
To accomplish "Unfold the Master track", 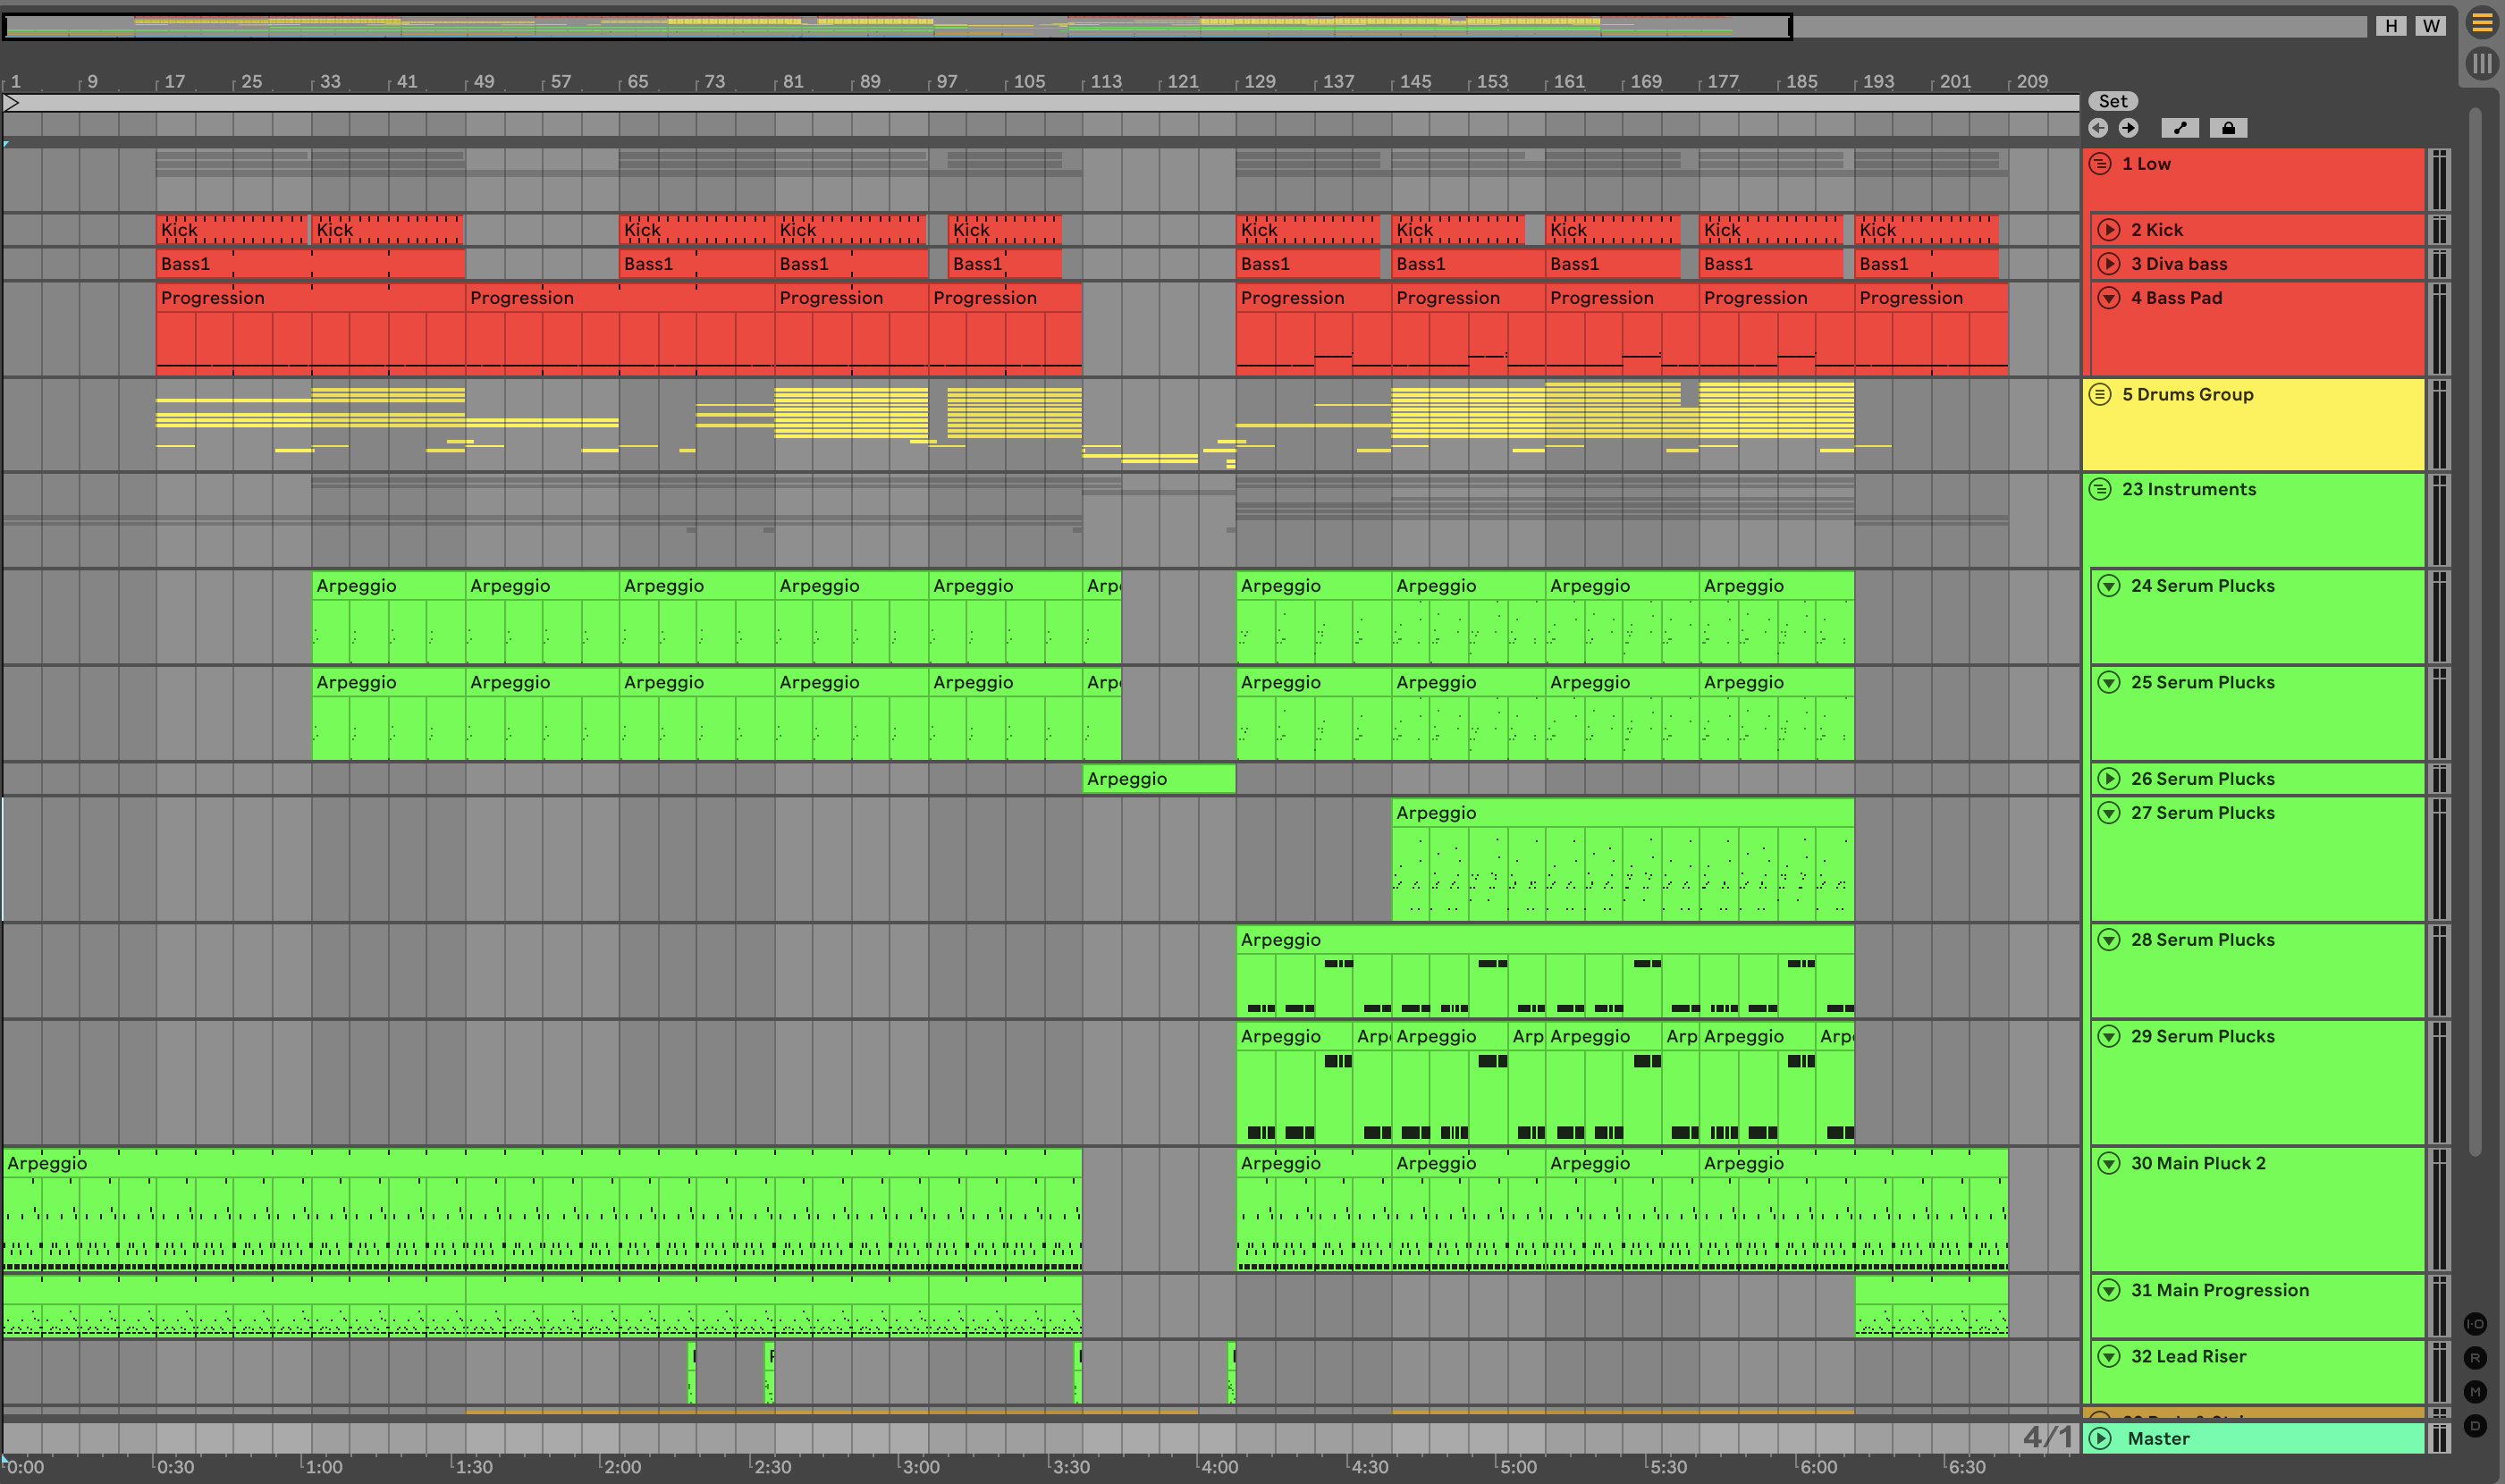I will pyautogui.click(x=2100, y=1439).
